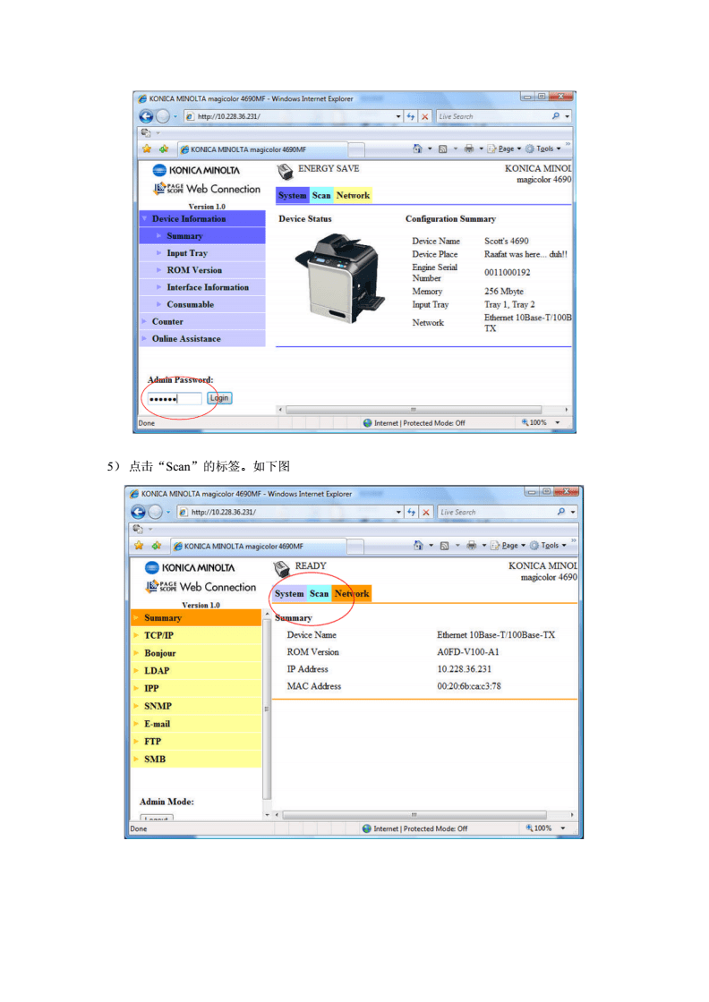Image resolution: width=709 pixels, height=1002 pixels.
Task: Click Live Search field in bottom window
Action: pos(495,512)
